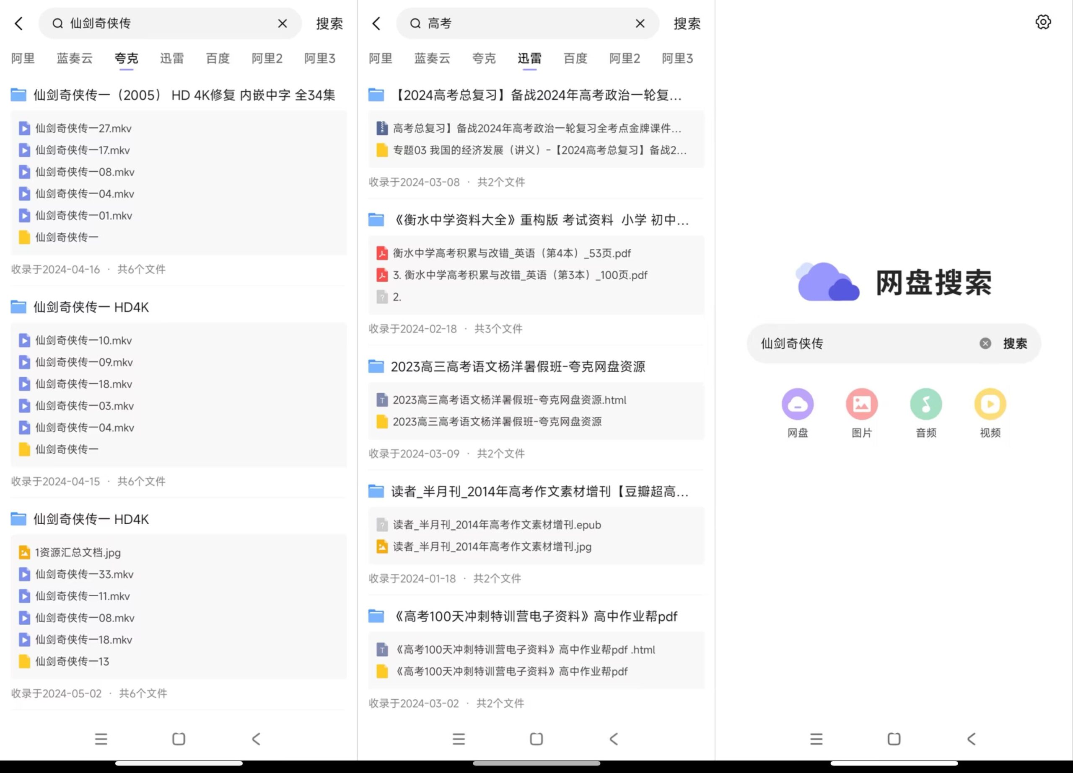
Task: Focus the 高考 search input field
Action: click(x=528, y=23)
